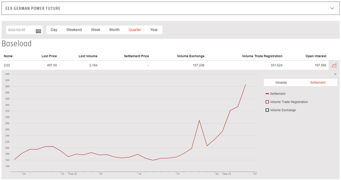Toggle the Volume Trade Registration checkbox

(x=267, y=102)
